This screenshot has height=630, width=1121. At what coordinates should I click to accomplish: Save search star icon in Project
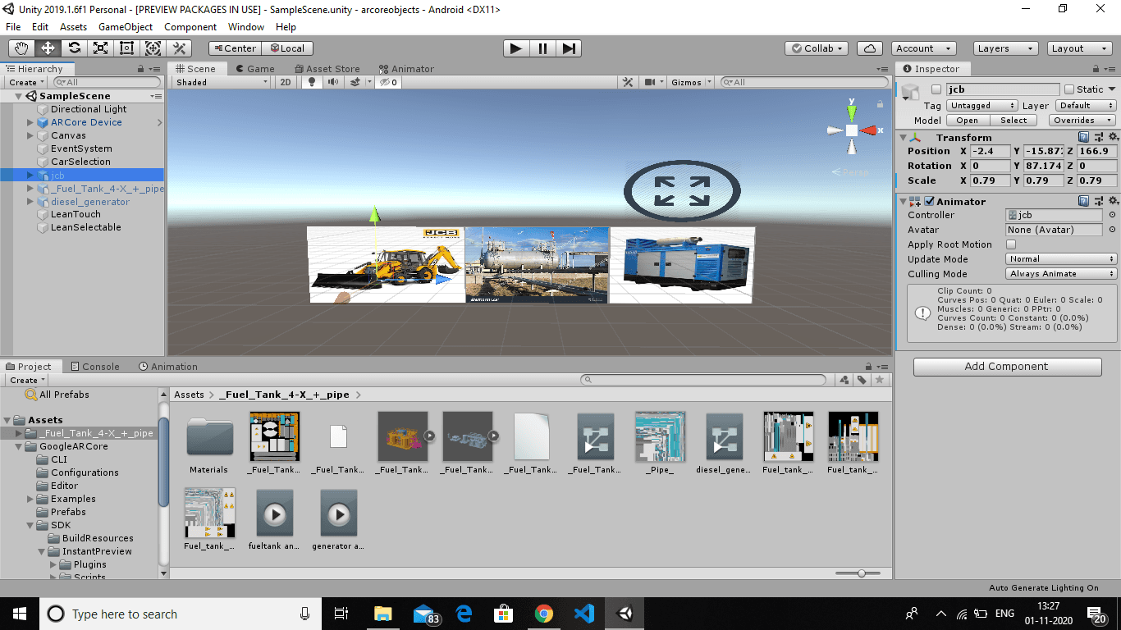880,380
